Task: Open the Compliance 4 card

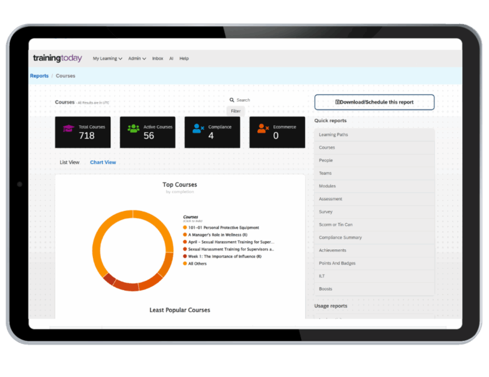Action: tap(213, 132)
